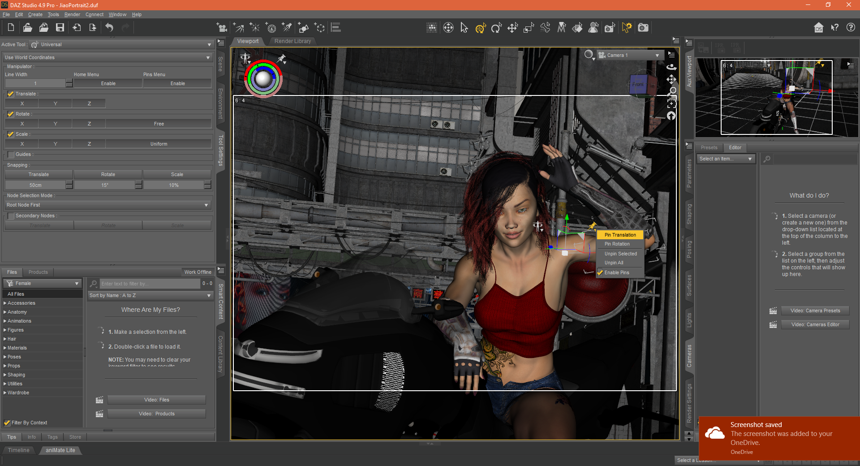
Task: Click the Video: Camera Presets button
Action: click(815, 311)
